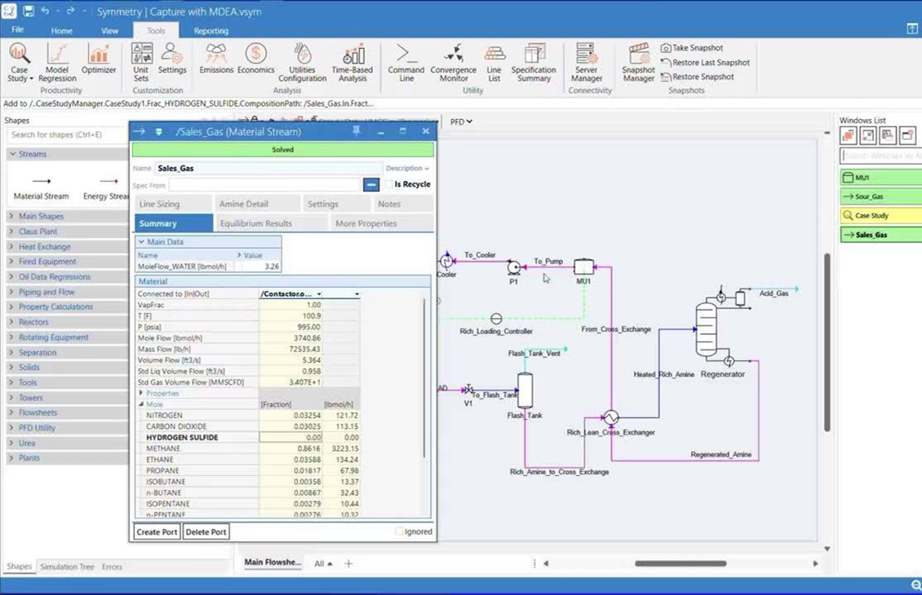This screenshot has height=595, width=922.
Task: Click the blue button beside Spec From
Action: 371,184
